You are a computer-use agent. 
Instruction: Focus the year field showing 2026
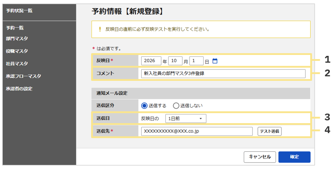tap(151, 61)
